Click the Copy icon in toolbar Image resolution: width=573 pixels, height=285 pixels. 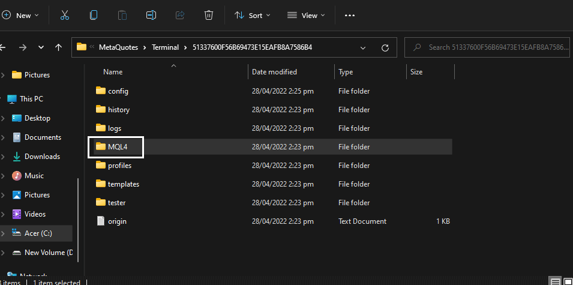click(x=94, y=15)
